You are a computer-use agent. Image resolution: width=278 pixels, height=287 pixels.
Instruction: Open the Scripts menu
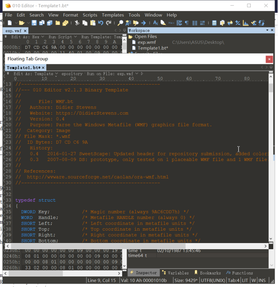[x=90, y=15]
